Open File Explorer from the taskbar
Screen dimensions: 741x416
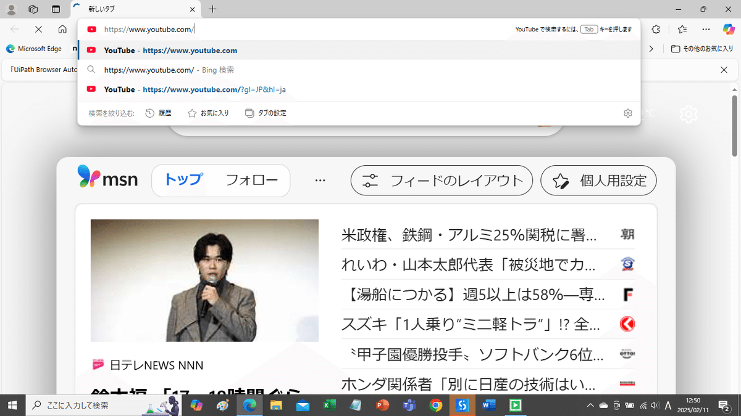tap(275, 405)
